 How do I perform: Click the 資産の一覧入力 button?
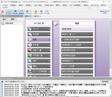[77, 34]
